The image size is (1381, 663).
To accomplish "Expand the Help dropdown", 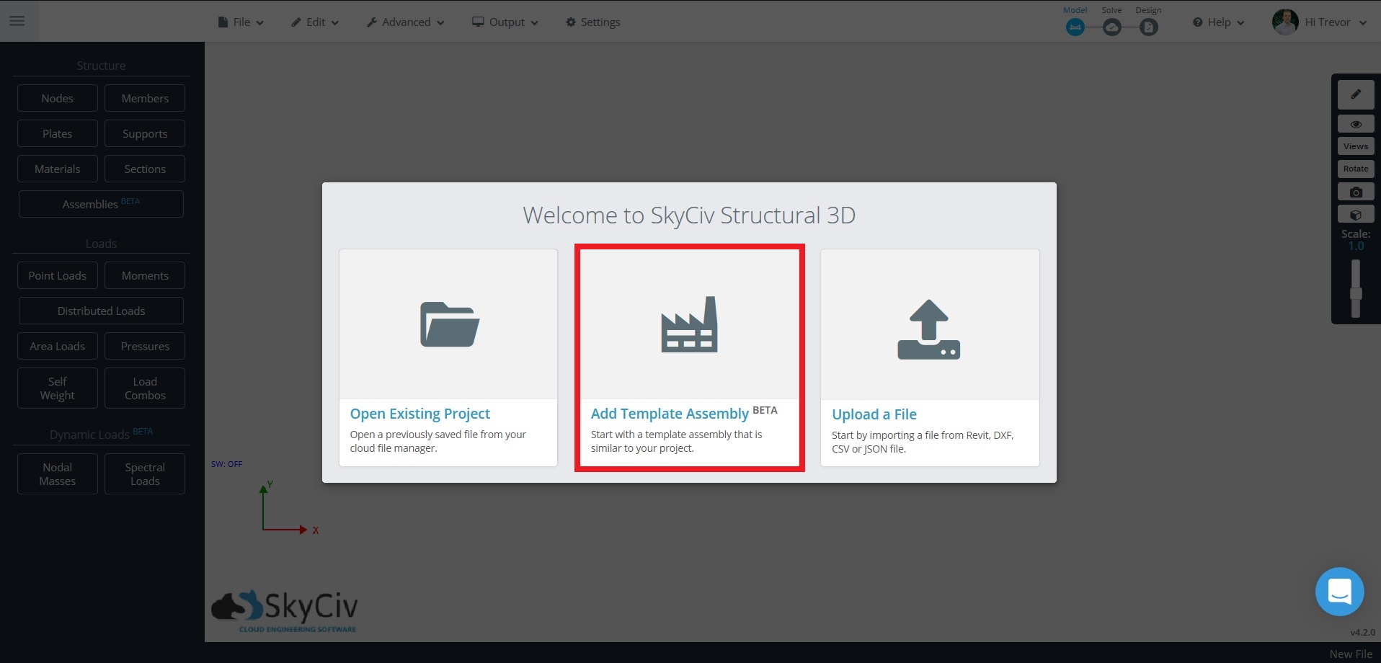I will 1218,22.
